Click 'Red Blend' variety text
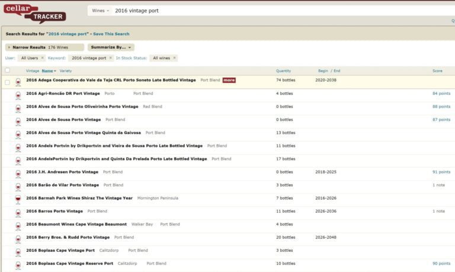The width and height of the screenshot is (455, 272). [152, 107]
